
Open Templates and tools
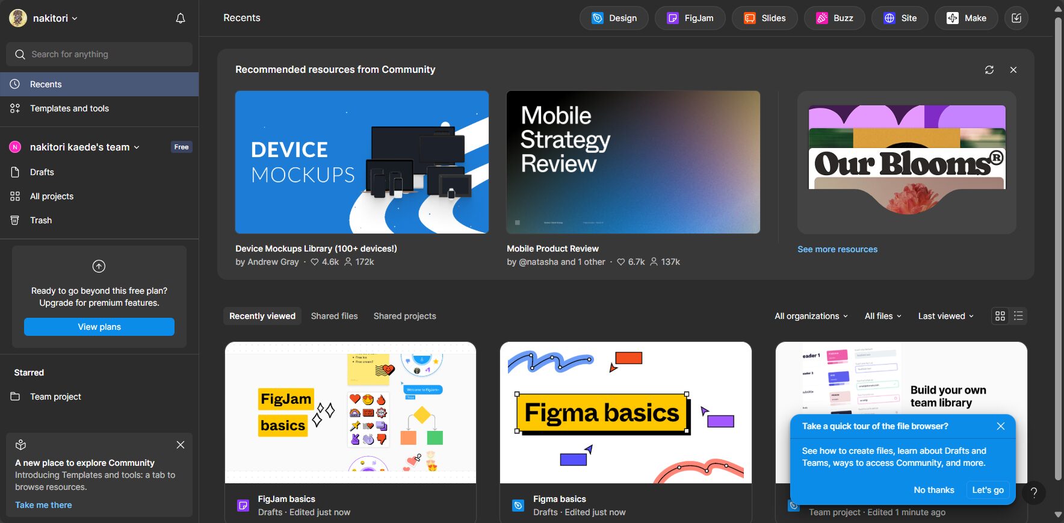click(x=99, y=108)
